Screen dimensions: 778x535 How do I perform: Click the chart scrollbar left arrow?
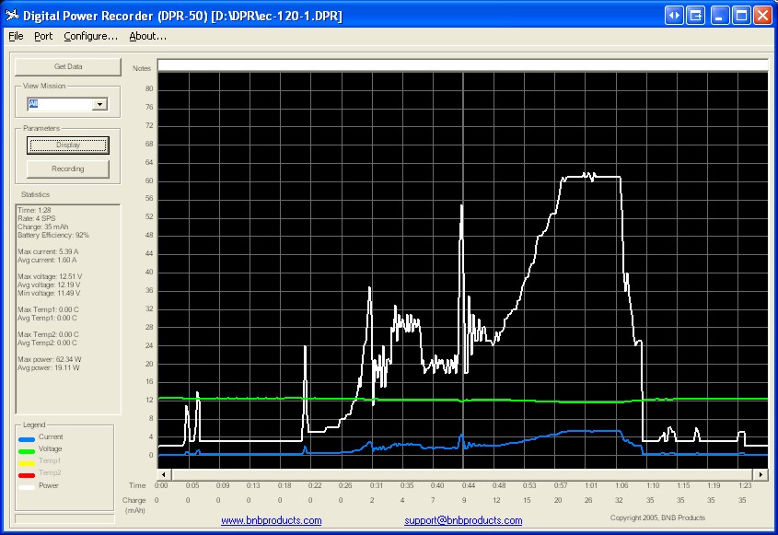coord(163,474)
